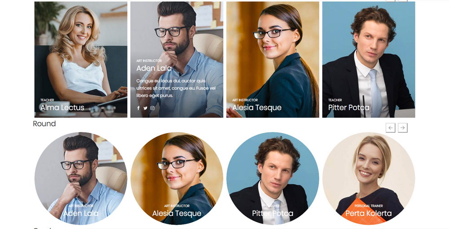Screen dimensions: 449x229
Task: Click Alesia Tesque name on rectangular card
Action: (256, 108)
